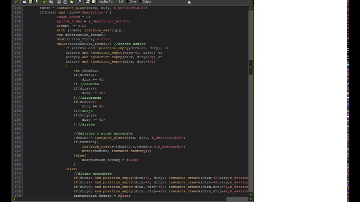360x202 pixels.
Task: Click 'with(tdomino) instance_destroy();' on line 165
Action: tap(117, 151)
